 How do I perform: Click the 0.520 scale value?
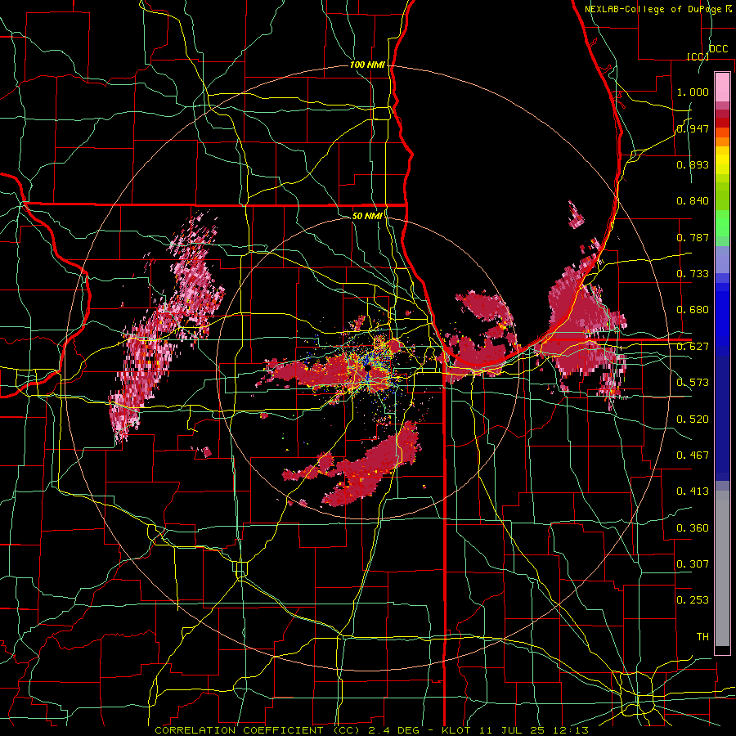pos(693,420)
